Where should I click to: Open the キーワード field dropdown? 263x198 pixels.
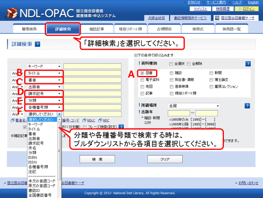44,66
